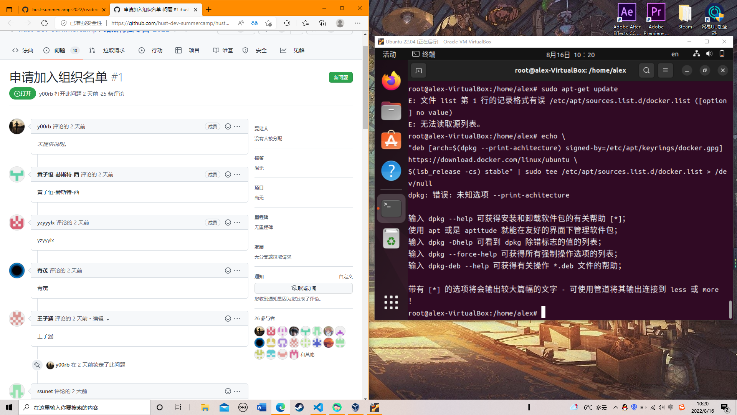Open Windows Start menu
Viewport: 737px width, 415px height.
[9, 407]
